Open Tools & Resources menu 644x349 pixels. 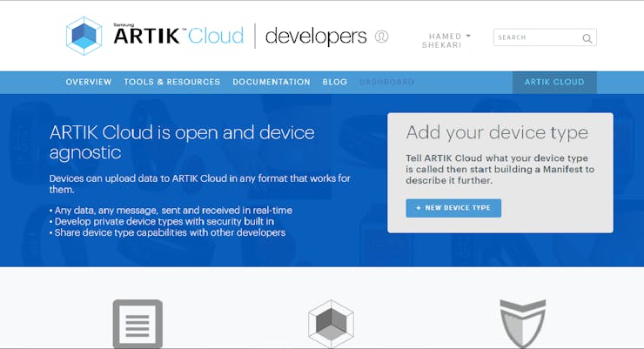(172, 82)
